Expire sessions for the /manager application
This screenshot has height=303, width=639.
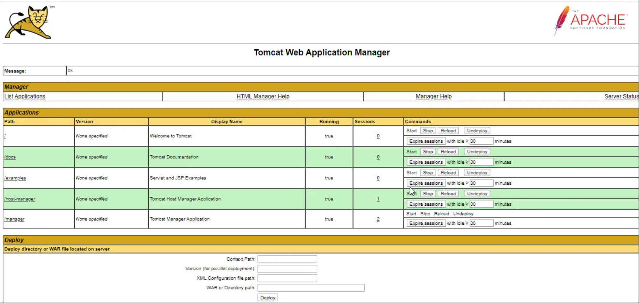click(x=426, y=223)
